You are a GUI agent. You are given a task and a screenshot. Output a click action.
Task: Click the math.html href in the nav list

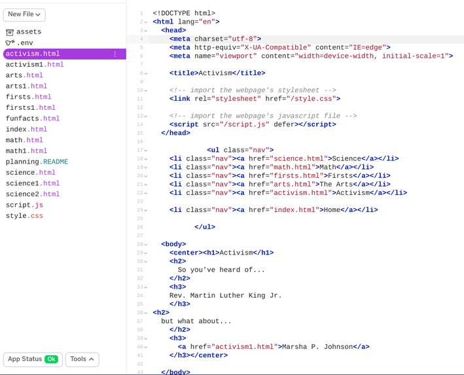tap(293, 167)
